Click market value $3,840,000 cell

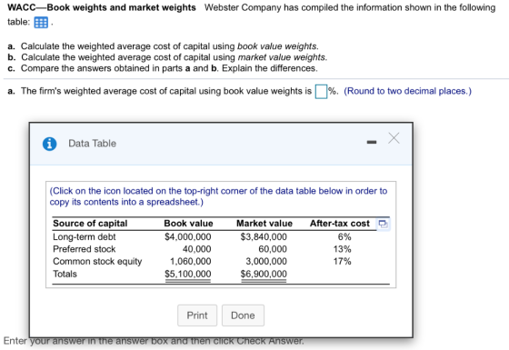point(264,236)
